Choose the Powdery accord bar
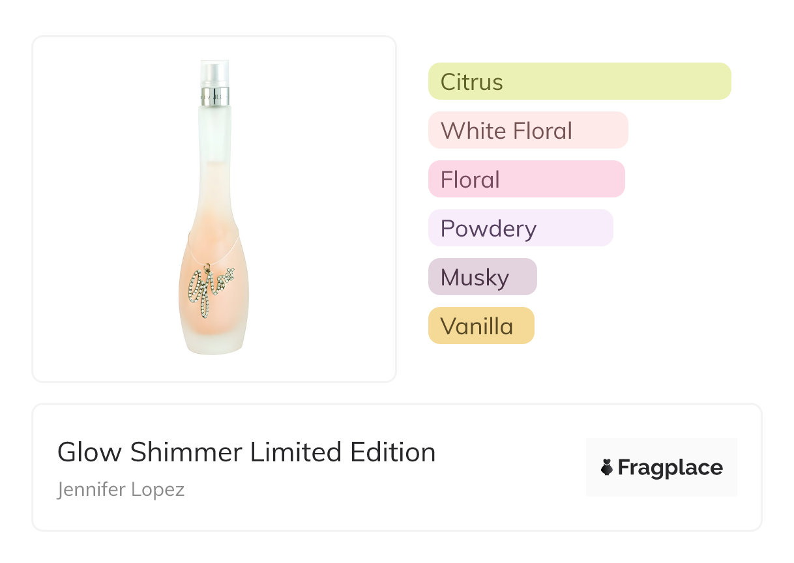This screenshot has height=563, width=794. tap(520, 228)
